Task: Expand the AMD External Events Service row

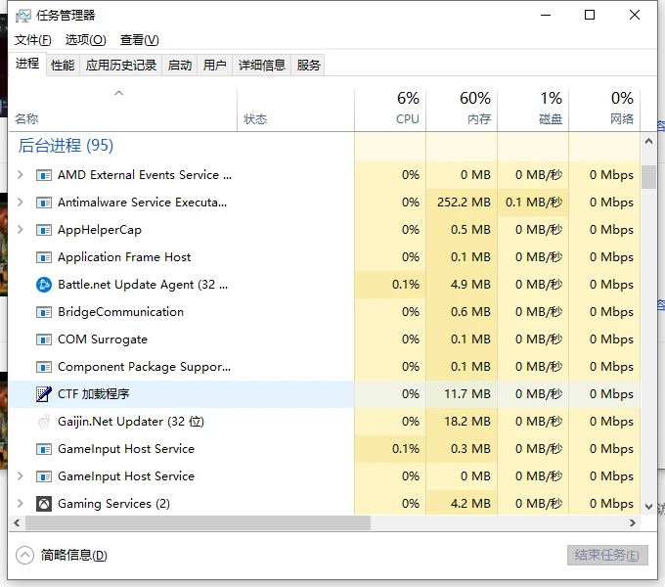Action: tap(21, 175)
